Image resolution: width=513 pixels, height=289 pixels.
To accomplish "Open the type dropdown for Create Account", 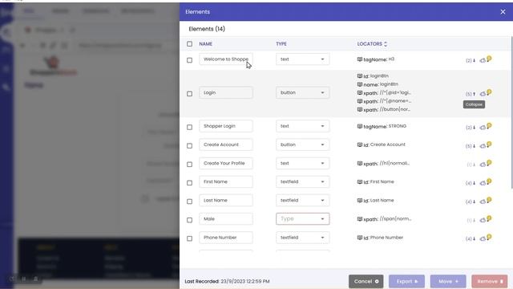I will 303,144.
